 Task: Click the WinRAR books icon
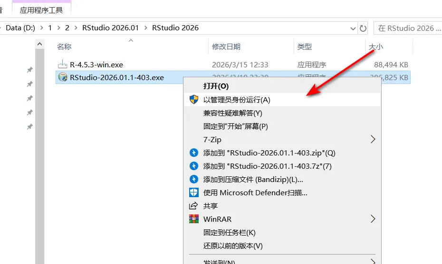click(x=194, y=218)
